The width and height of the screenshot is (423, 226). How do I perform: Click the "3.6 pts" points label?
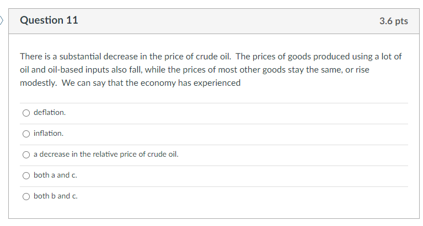click(394, 21)
